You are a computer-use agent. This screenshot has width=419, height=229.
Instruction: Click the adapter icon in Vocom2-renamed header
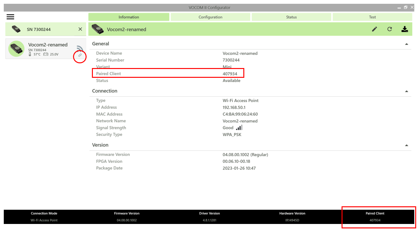(97, 29)
